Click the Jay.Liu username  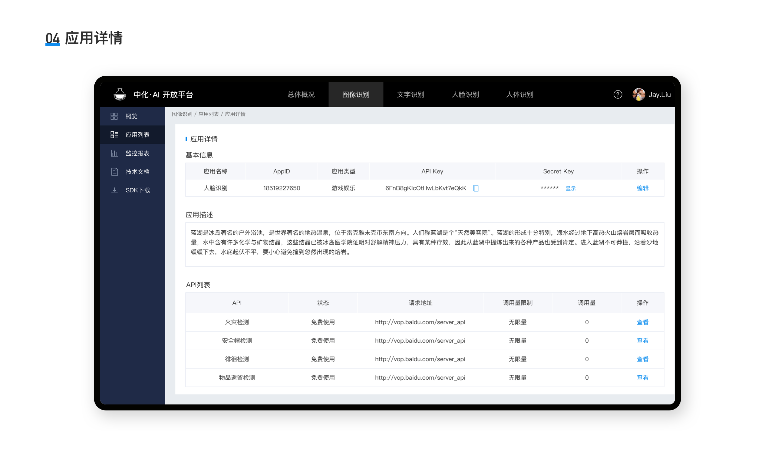[659, 95]
